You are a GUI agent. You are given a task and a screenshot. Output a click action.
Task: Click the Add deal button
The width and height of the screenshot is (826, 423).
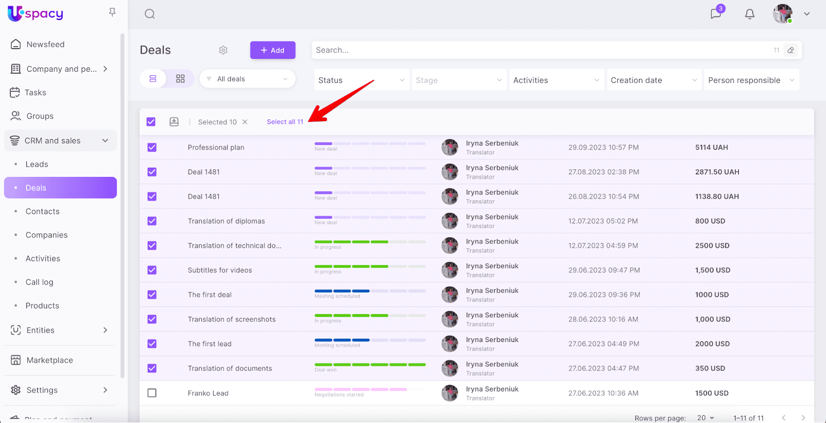click(273, 50)
